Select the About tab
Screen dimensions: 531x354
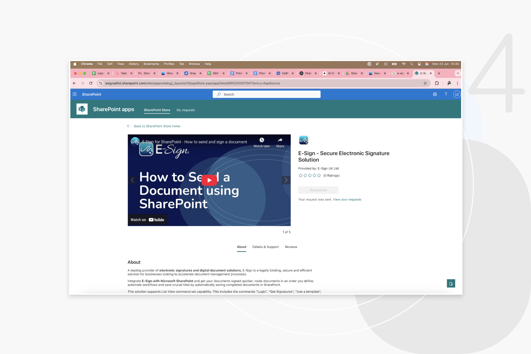click(x=242, y=247)
